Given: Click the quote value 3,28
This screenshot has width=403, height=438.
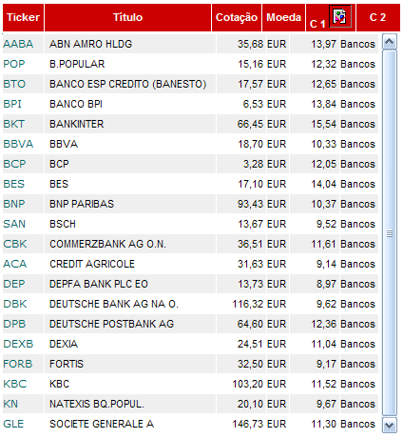Looking at the screenshot, I should (x=253, y=164).
